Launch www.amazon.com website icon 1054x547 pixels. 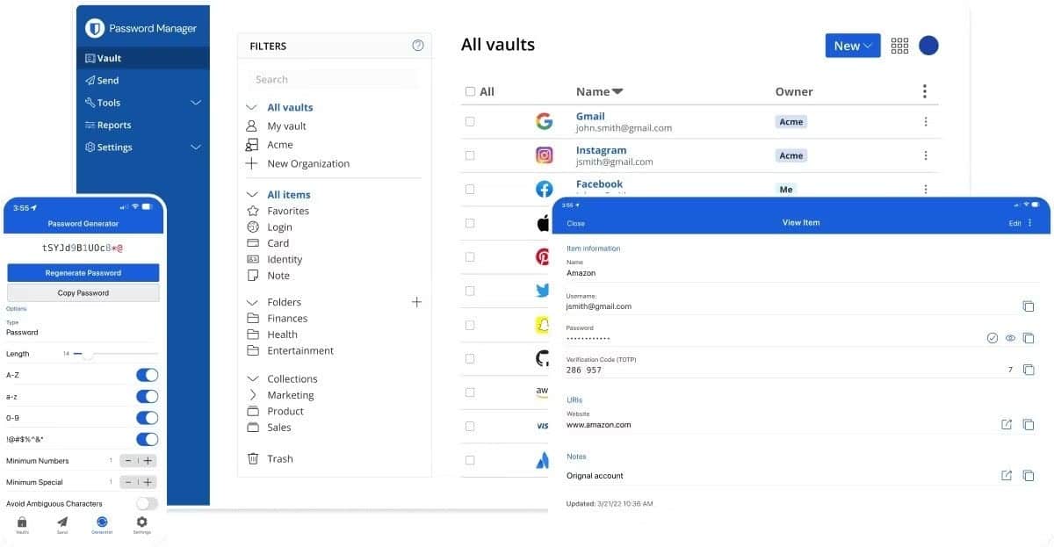1007,425
